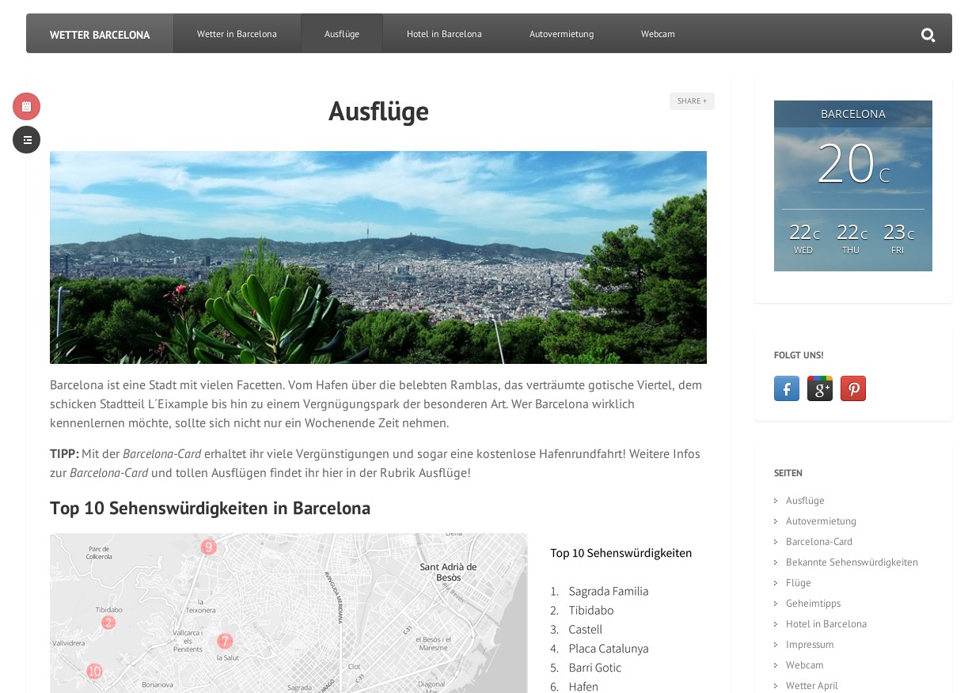
Task: Open Hotel in Barcelona menu item
Action: [x=444, y=34]
